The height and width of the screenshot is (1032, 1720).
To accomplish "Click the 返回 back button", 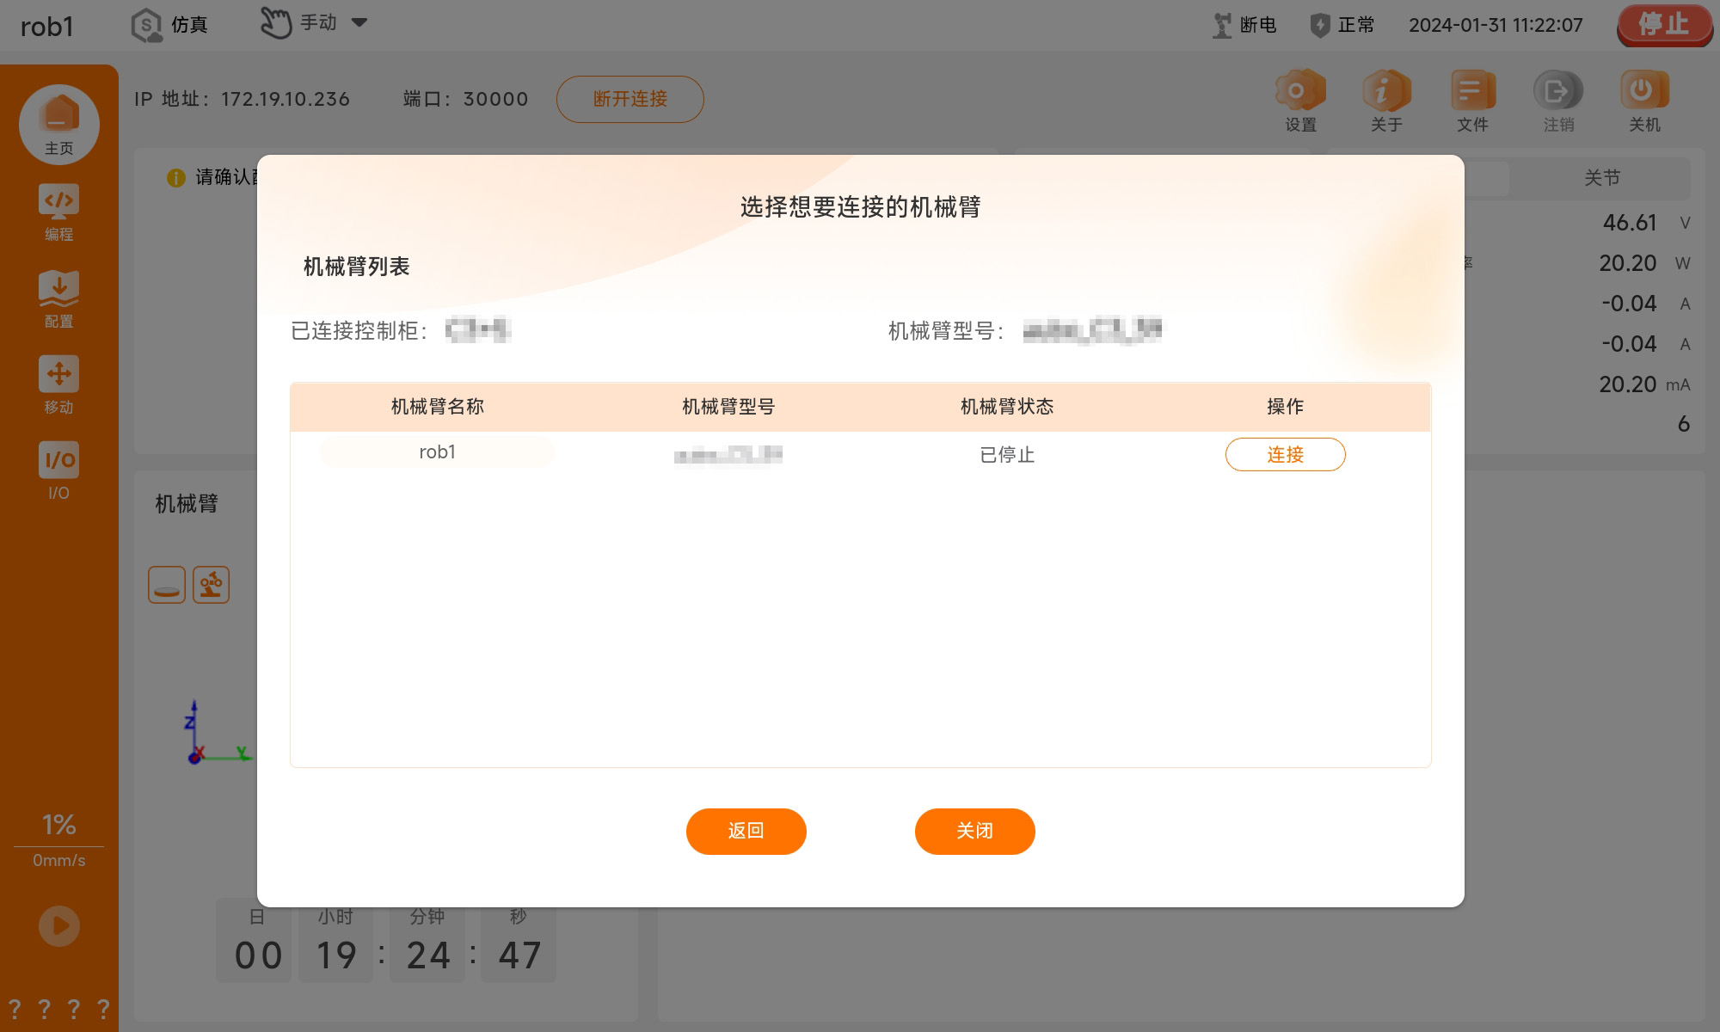I will click(x=746, y=831).
